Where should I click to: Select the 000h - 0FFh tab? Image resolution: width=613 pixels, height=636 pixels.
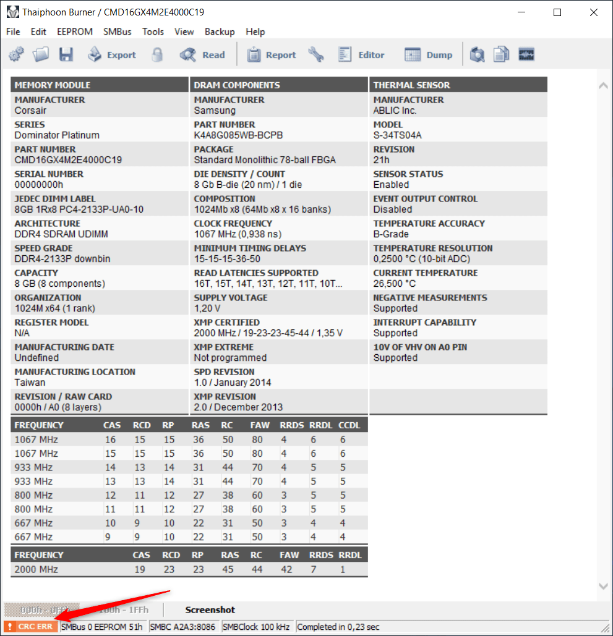[42, 609]
